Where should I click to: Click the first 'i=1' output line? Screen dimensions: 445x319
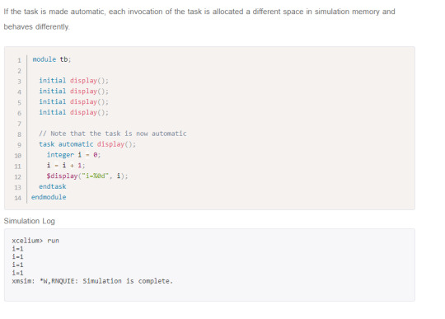coord(17,249)
